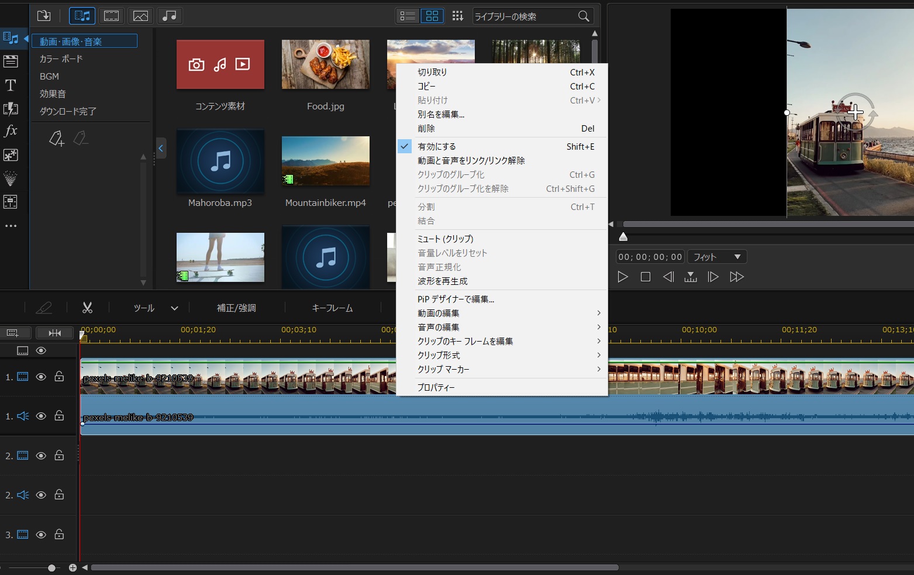This screenshot has width=914, height=575.
Task: Click the timeline zoom slider handle
Action: coord(52,567)
